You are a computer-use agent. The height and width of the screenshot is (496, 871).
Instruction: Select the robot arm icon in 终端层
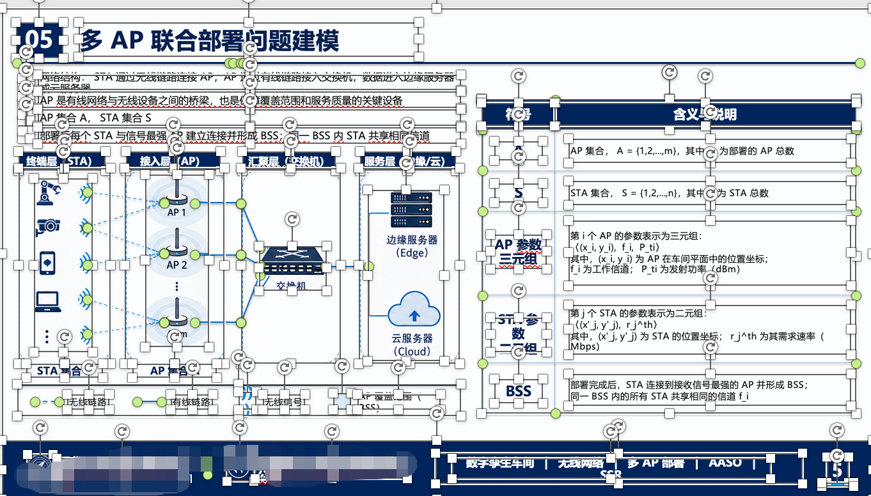(x=49, y=192)
